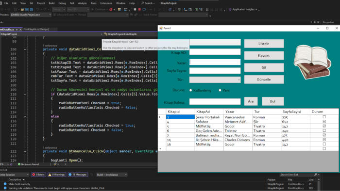Viewport: 340px width, 191px height.
Task: Restart the debug session icon
Action: [x=144, y=9]
